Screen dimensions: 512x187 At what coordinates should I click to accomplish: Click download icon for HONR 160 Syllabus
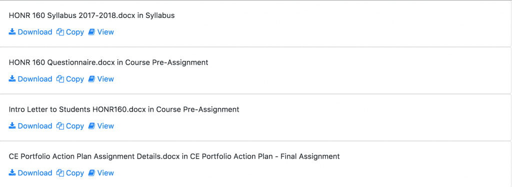click(x=12, y=32)
